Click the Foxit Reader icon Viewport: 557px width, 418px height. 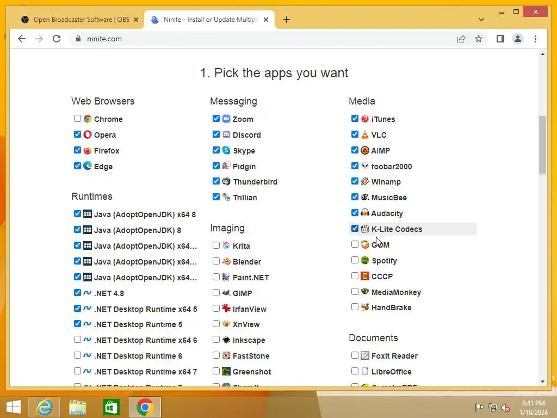pos(365,355)
